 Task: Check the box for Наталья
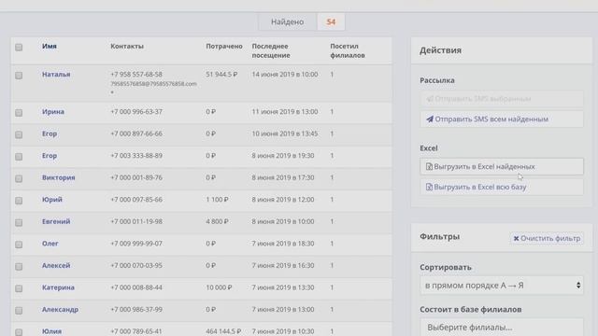19,76
